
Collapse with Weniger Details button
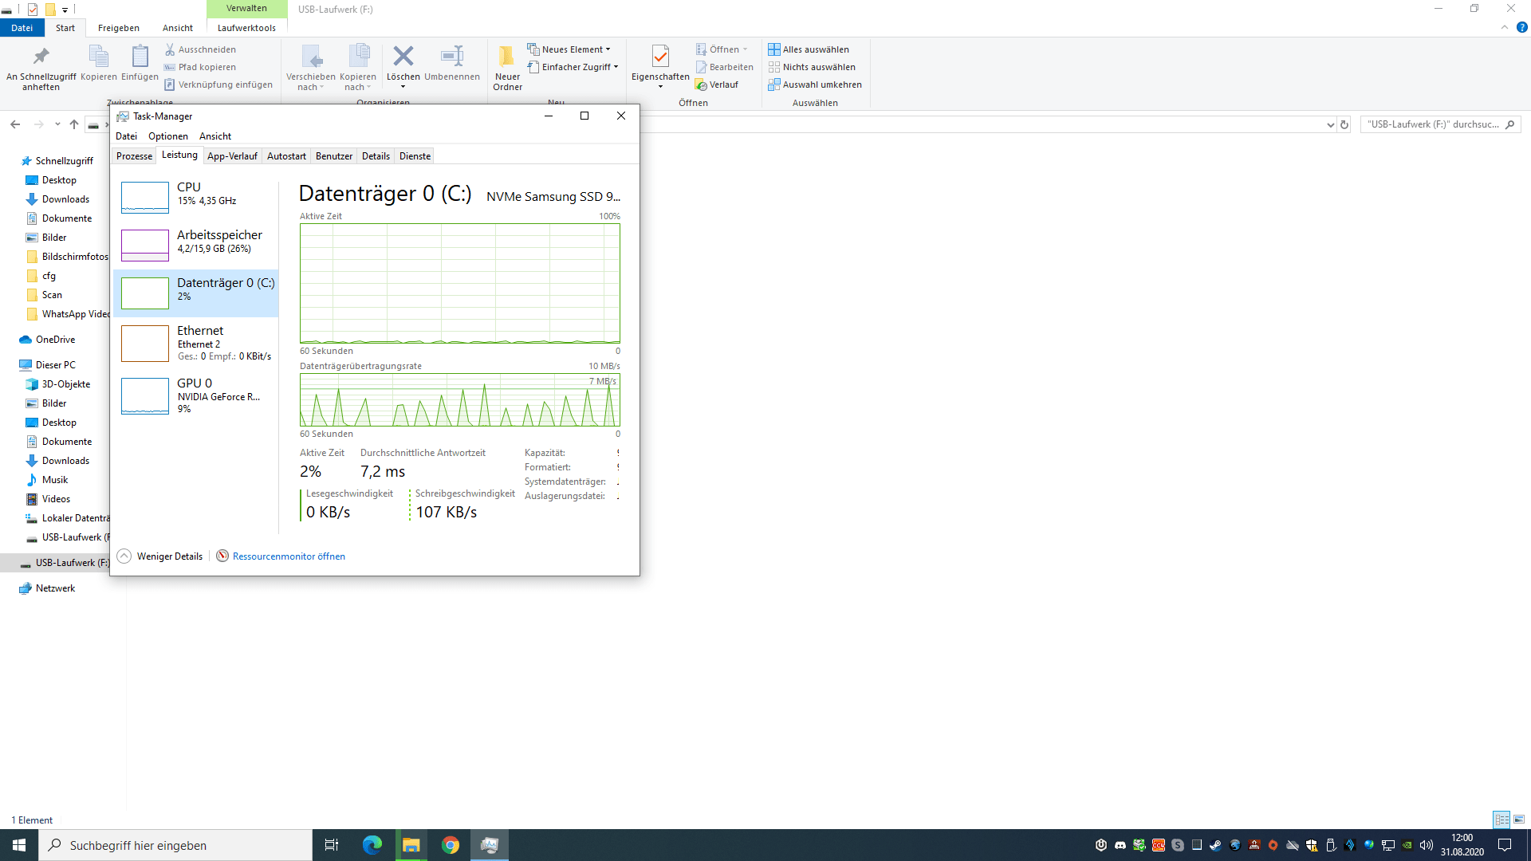click(x=160, y=556)
